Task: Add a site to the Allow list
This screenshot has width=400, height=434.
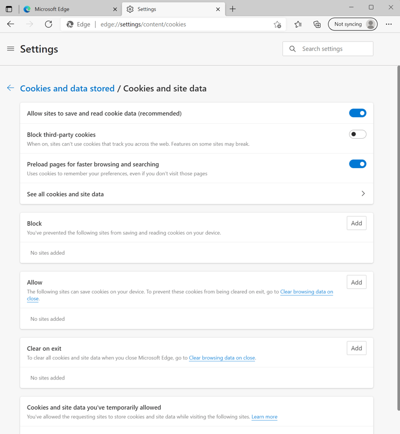Action: tap(356, 282)
